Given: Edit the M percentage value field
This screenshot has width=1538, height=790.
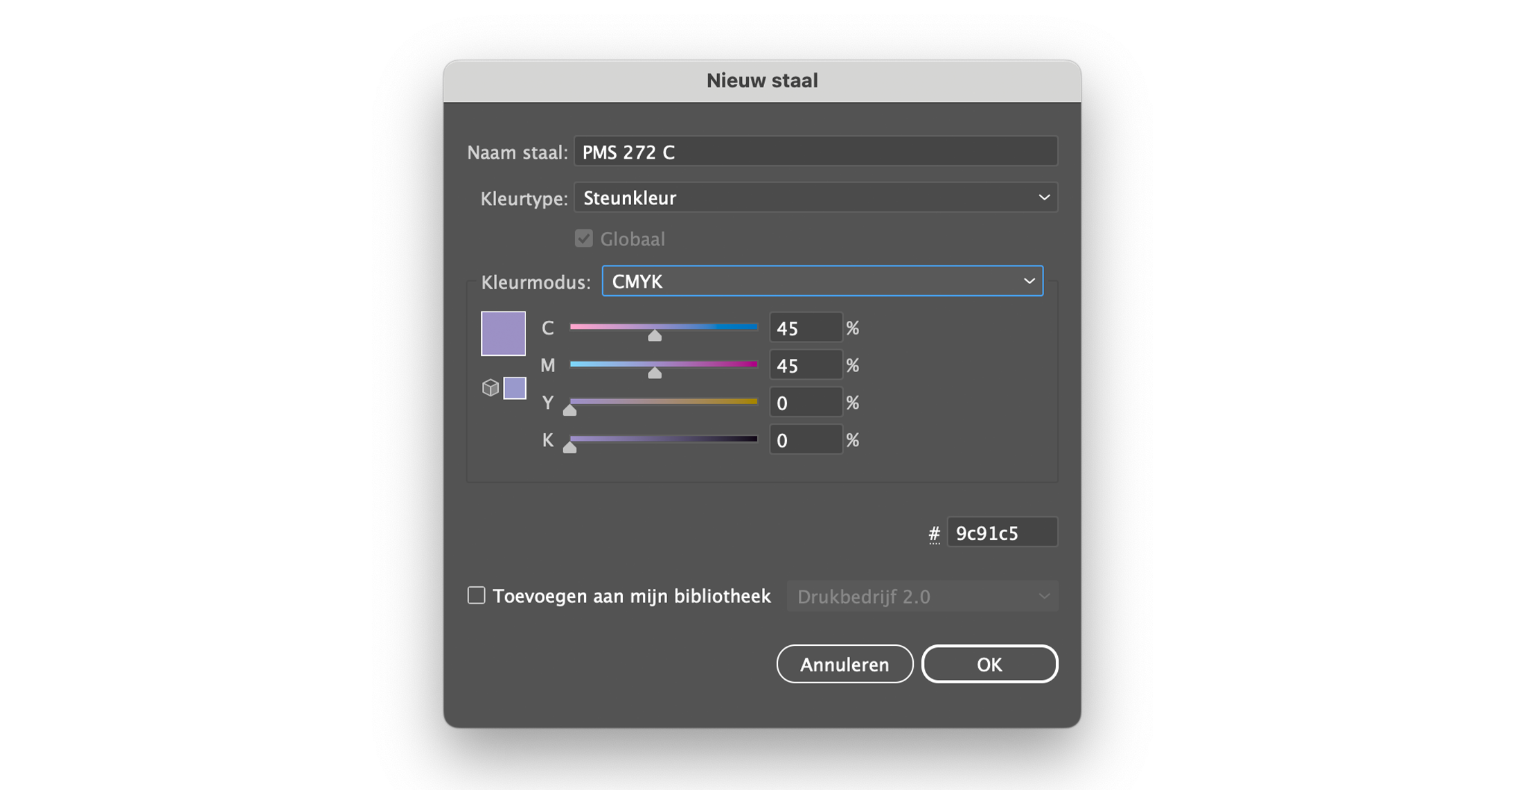Looking at the screenshot, I should 806,365.
